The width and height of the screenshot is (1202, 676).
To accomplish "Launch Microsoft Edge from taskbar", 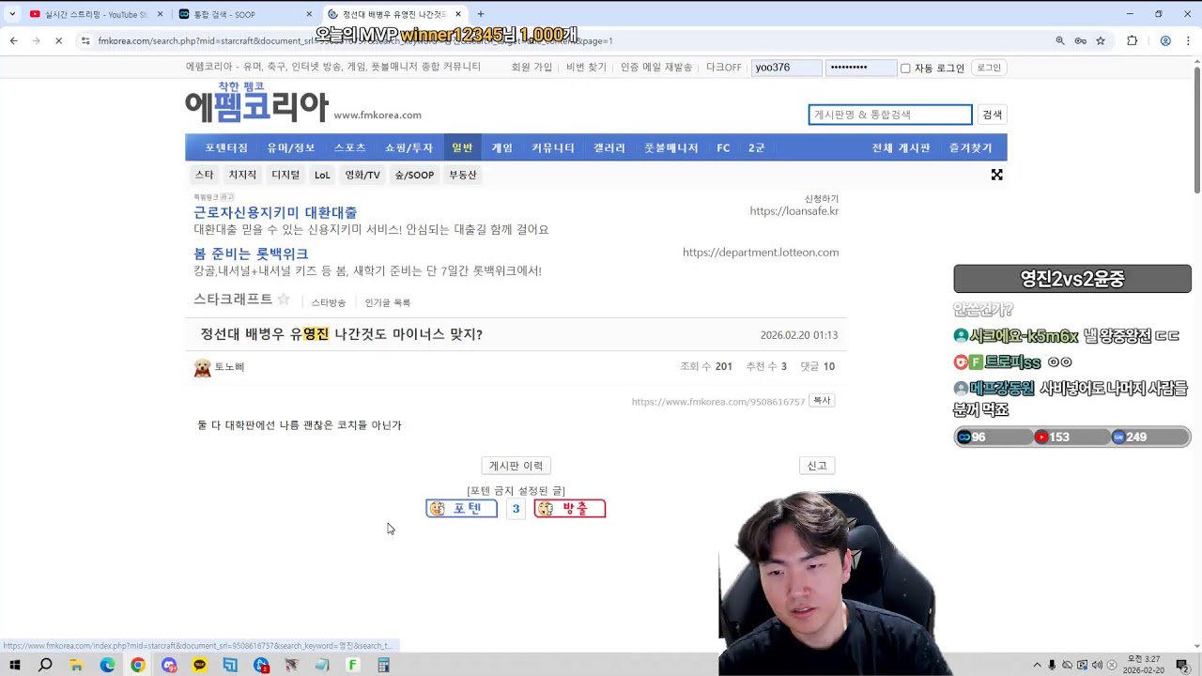I will pyautogui.click(x=107, y=665).
